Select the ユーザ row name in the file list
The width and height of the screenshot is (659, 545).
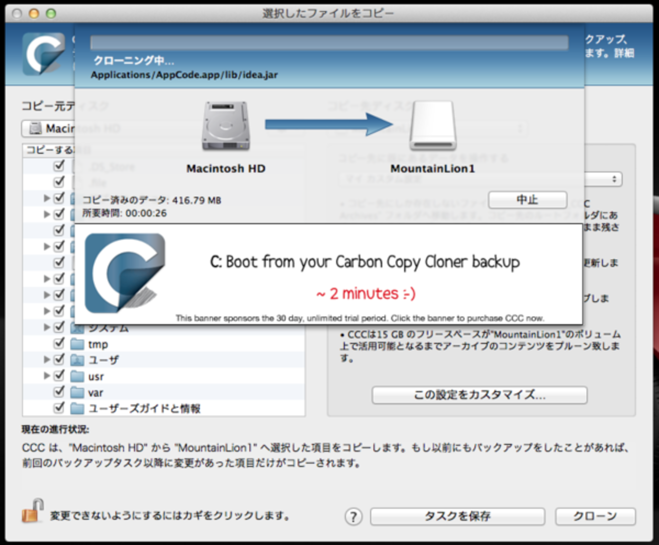point(103,360)
